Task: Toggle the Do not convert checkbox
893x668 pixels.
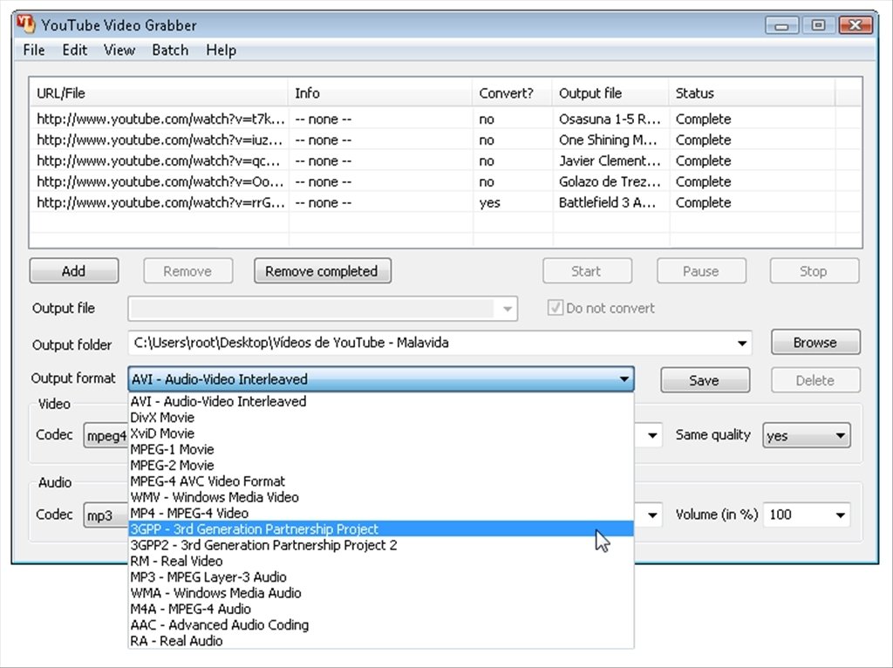Action: pyautogui.click(x=555, y=308)
